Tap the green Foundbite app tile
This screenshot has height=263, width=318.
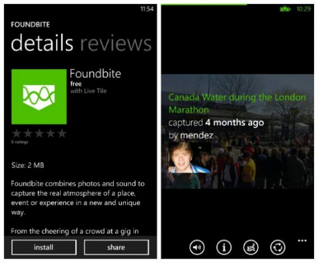39,97
